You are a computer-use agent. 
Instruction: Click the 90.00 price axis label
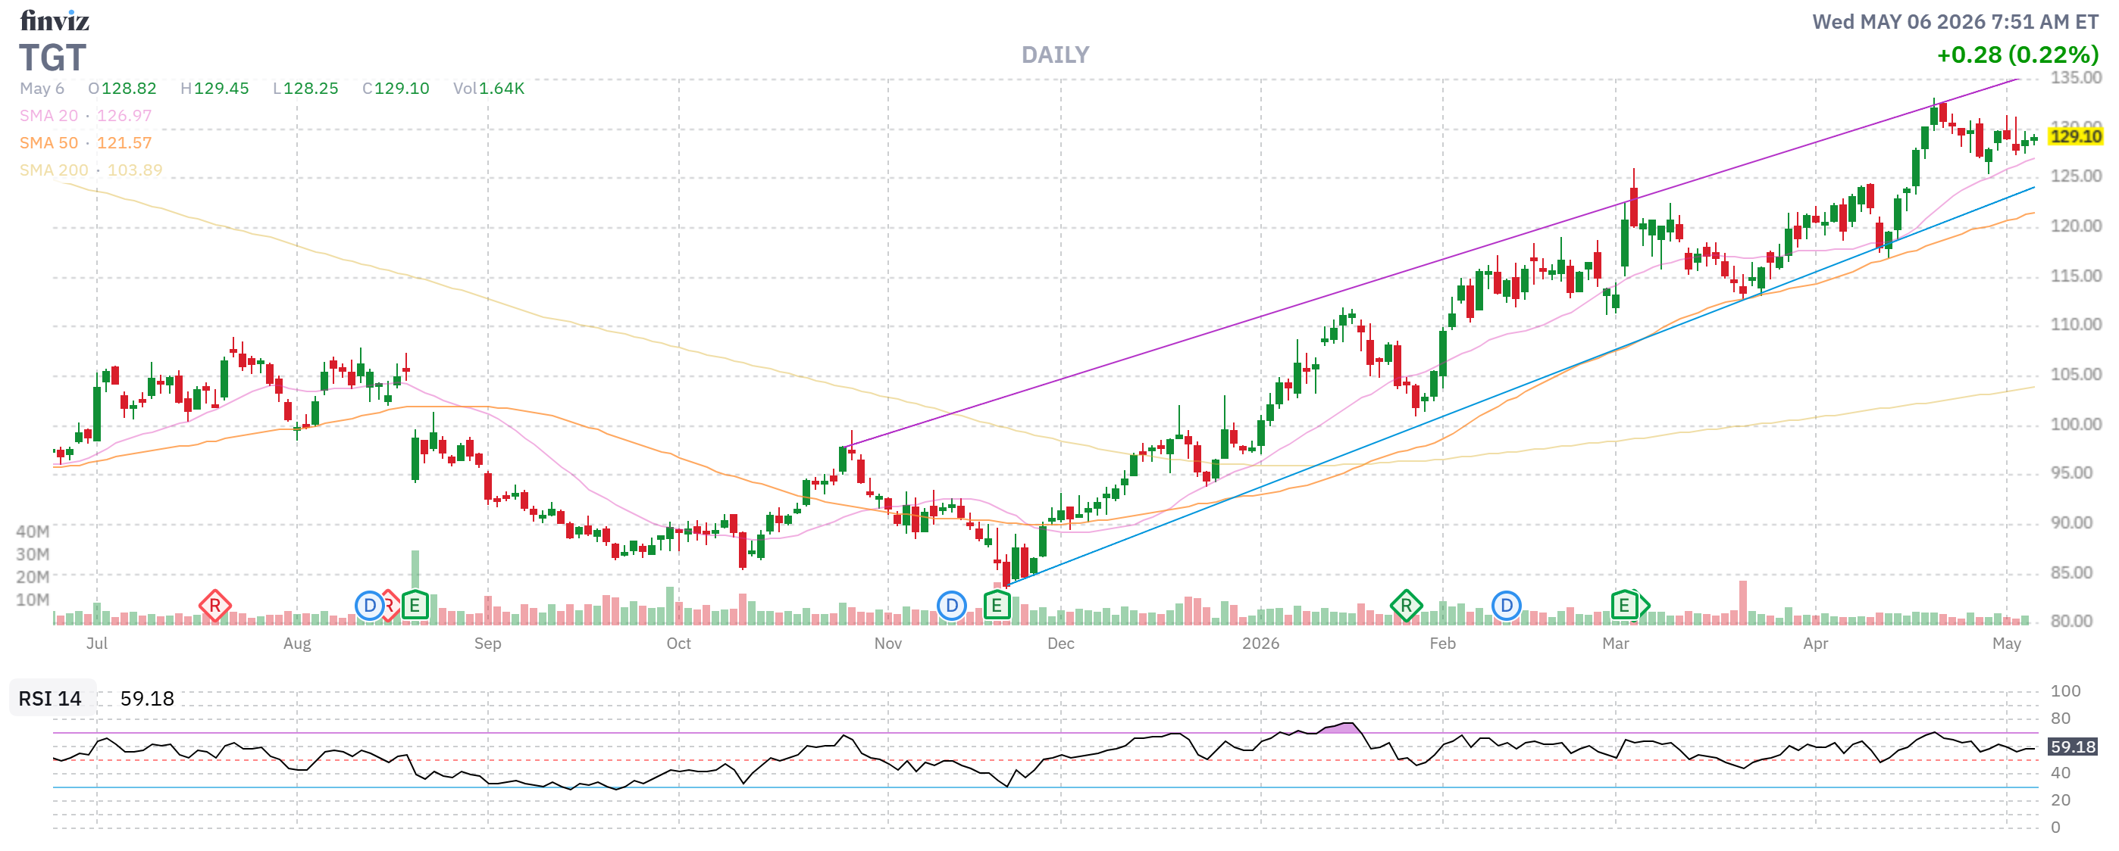coord(2070,523)
